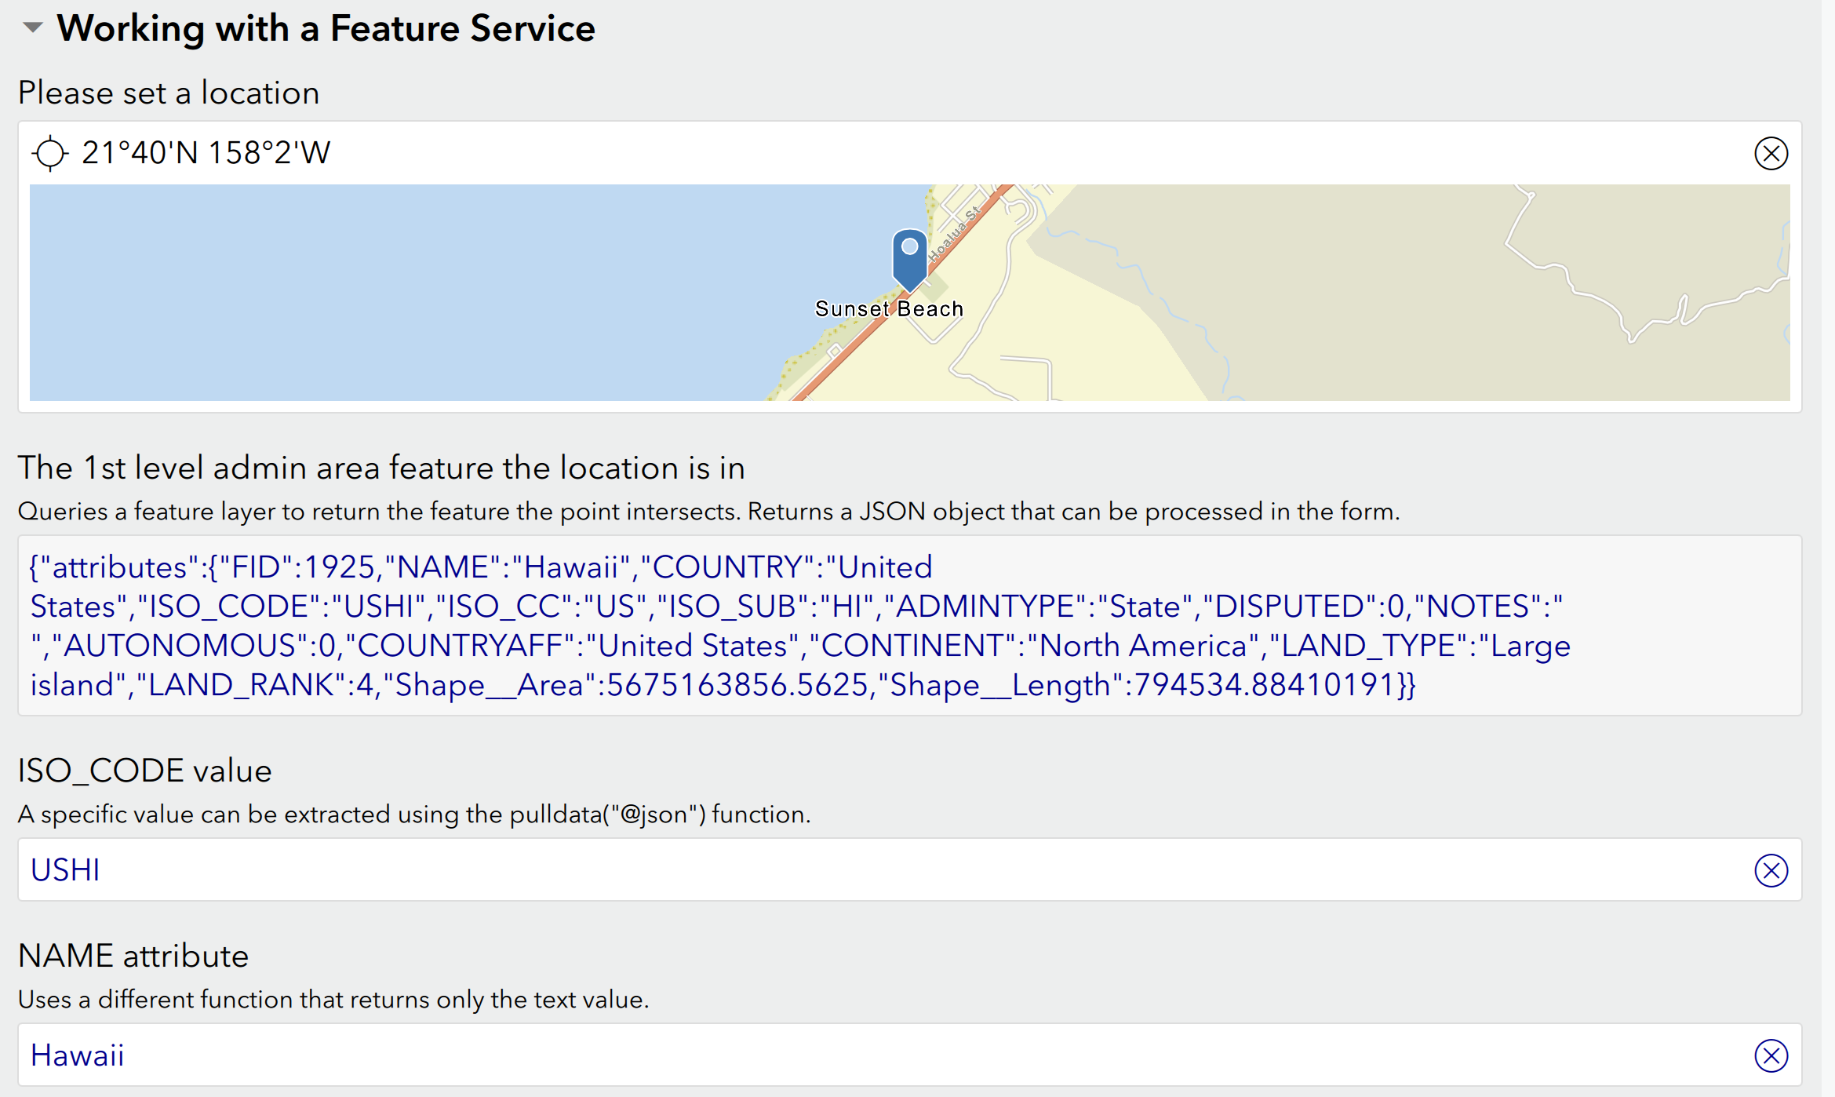Click the NAME attribute label

click(x=133, y=956)
